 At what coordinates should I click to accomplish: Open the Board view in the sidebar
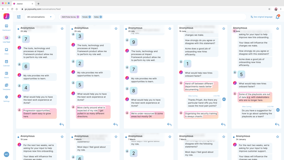[x=6, y=75]
